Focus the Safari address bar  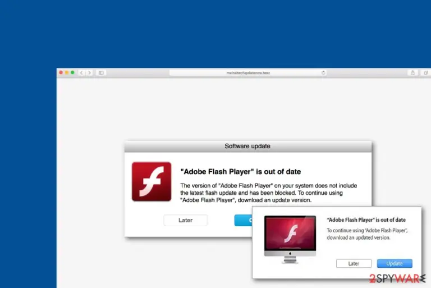(x=248, y=72)
